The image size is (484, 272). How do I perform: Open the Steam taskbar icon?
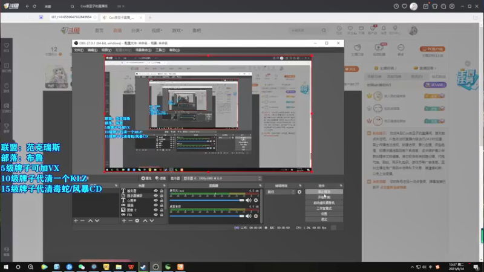tap(143, 267)
